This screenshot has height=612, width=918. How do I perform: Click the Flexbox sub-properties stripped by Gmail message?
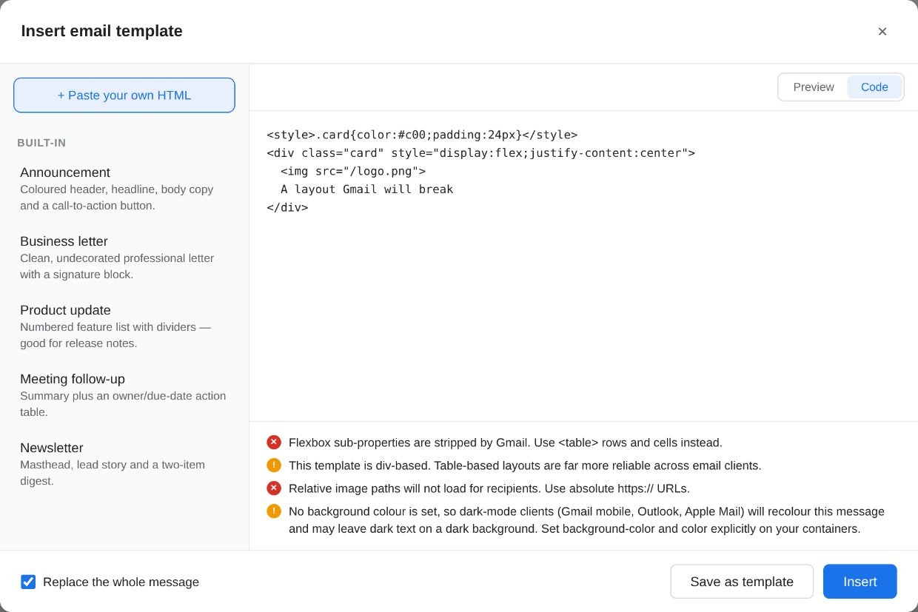click(506, 443)
